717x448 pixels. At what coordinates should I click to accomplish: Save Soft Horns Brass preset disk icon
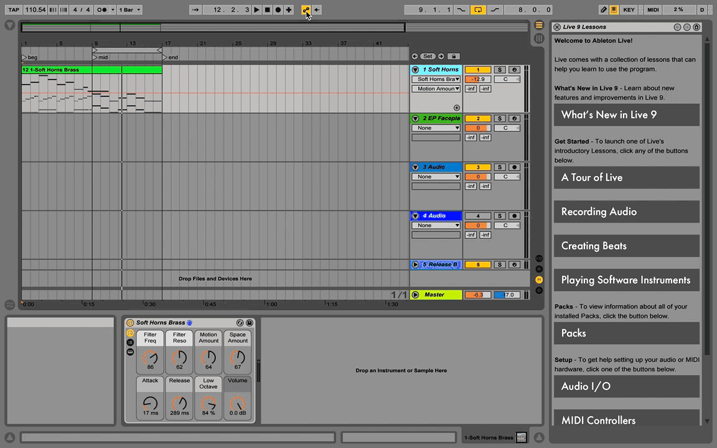click(x=249, y=323)
